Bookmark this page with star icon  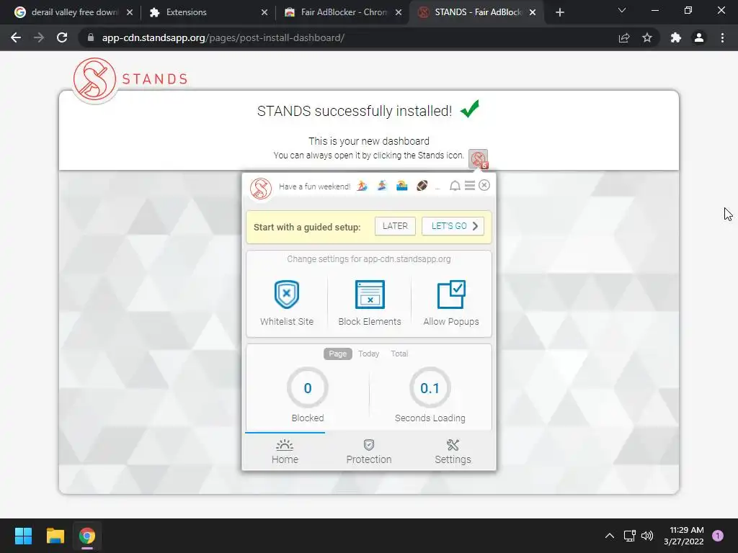(x=647, y=37)
